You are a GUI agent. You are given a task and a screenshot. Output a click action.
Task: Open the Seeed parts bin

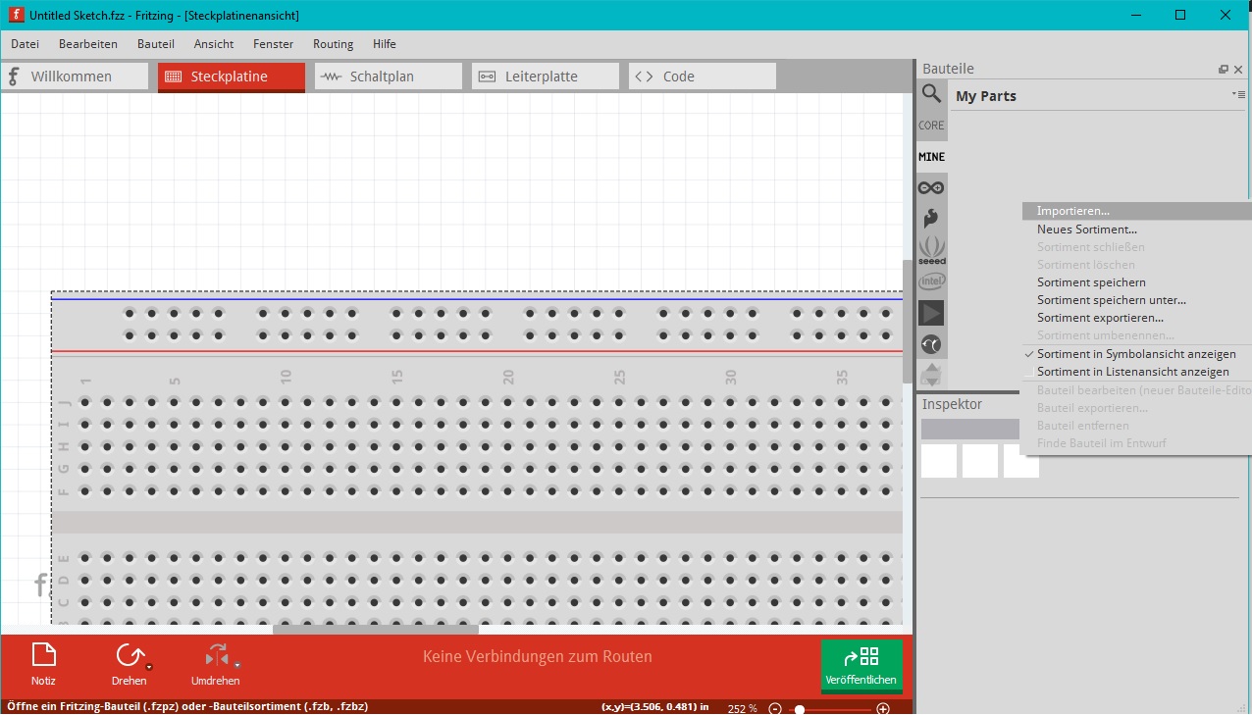(931, 251)
